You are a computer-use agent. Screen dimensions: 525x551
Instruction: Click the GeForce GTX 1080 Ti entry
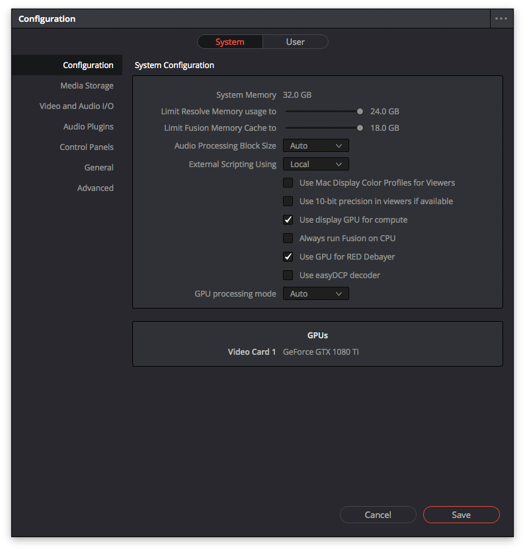pyautogui.click(x=321, y=351)
